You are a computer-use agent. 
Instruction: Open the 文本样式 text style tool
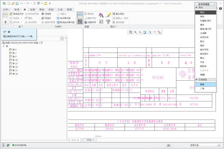[x=101, y=18]
